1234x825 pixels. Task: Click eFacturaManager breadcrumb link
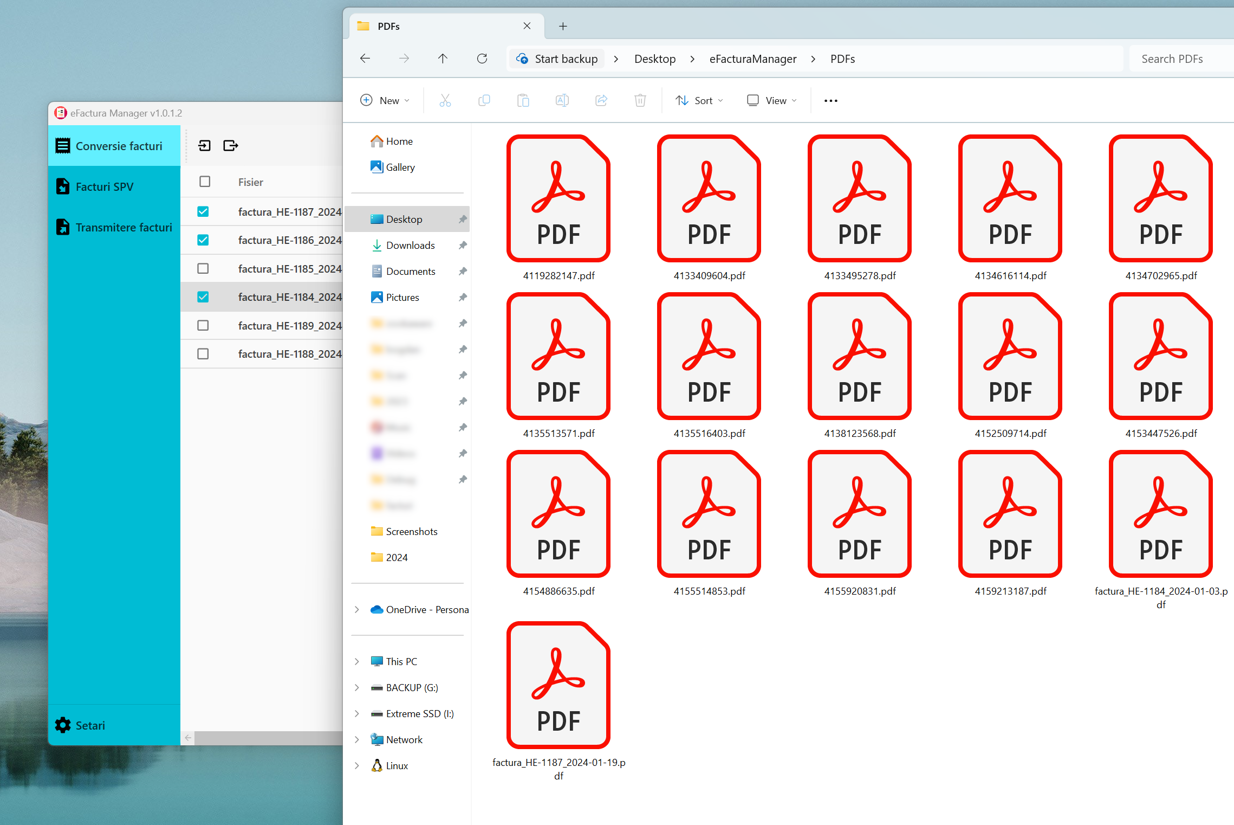[752, 59]
